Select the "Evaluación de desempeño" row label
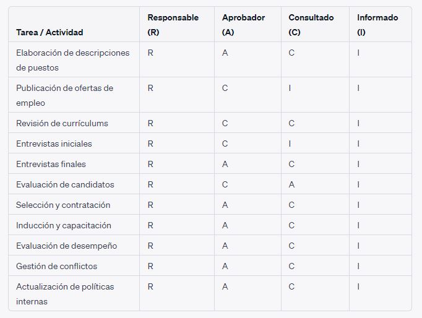The image size is (422, 318). pyautogui.click(x=66, y=246)
